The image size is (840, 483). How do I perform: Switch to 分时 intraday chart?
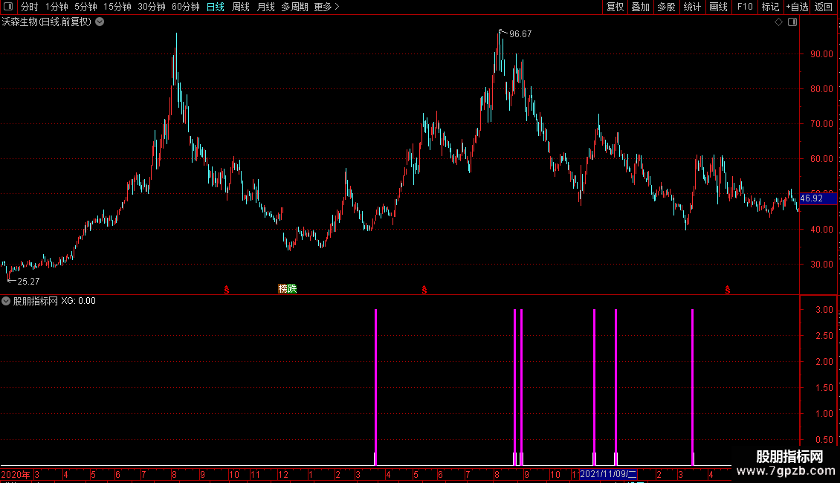30,7
